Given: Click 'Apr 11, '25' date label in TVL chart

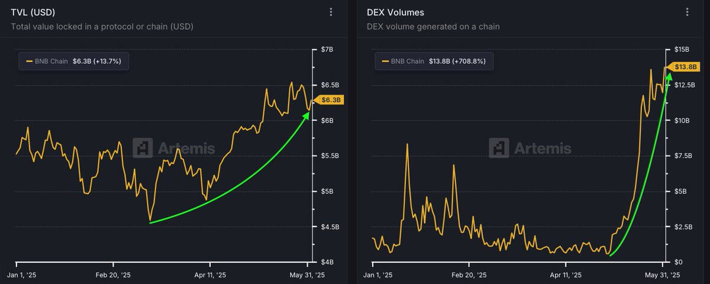Looking at the screenshot, I should (209, 275).
